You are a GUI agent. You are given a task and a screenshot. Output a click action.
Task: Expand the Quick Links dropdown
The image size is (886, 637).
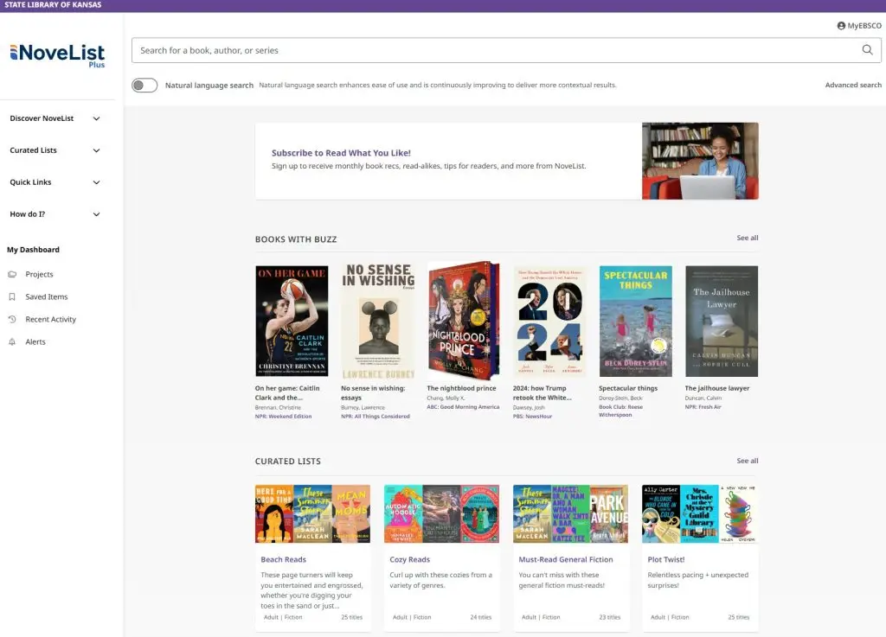[x=96, y=182]
